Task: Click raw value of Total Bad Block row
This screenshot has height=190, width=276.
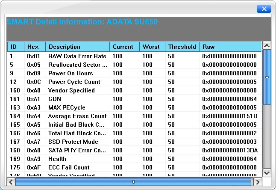Action: pos(229,133)
